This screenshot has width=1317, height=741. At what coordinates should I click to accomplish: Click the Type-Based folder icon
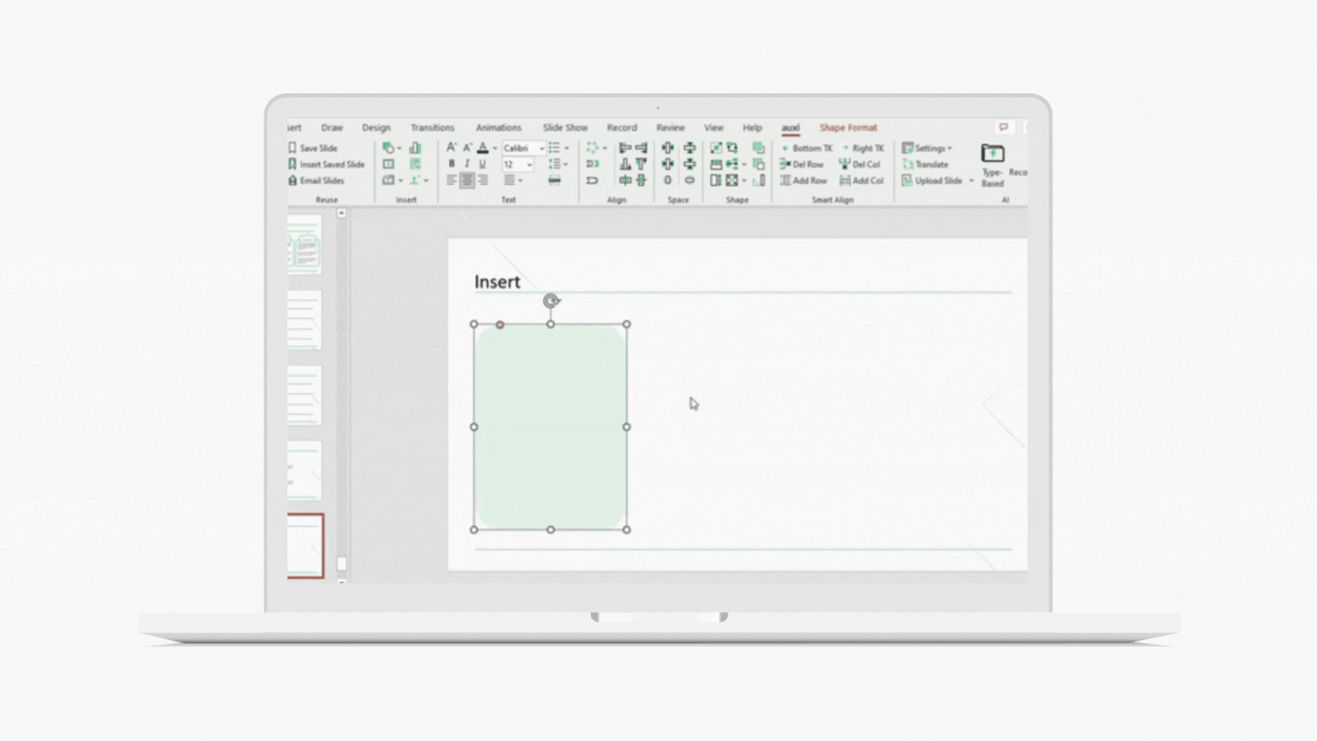pos(992,153)
